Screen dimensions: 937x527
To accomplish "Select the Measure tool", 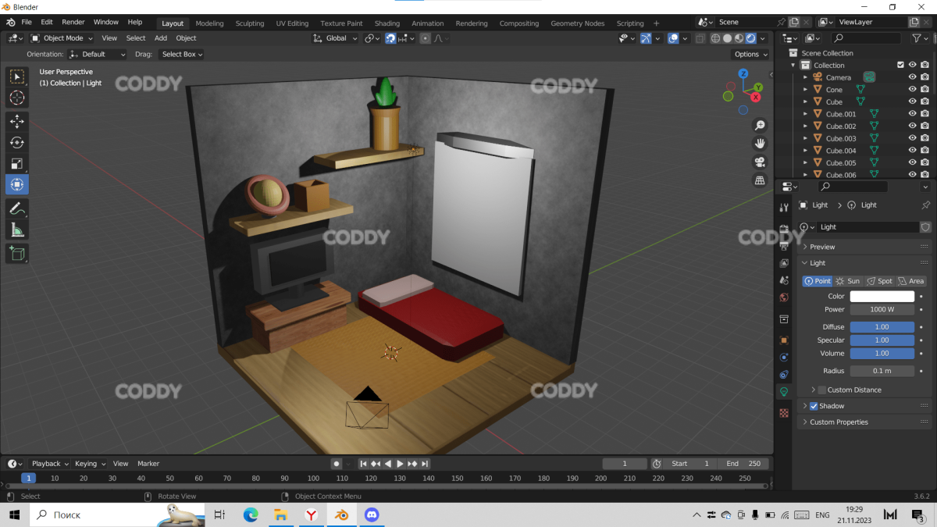I will pos(17,230).
